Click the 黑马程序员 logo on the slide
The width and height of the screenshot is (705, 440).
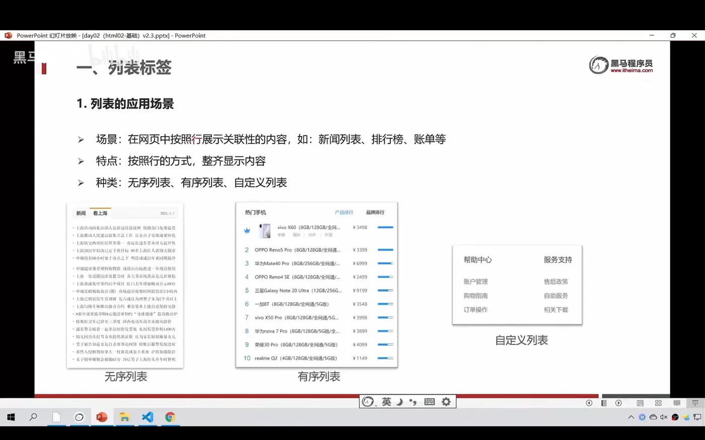[621, 65]
